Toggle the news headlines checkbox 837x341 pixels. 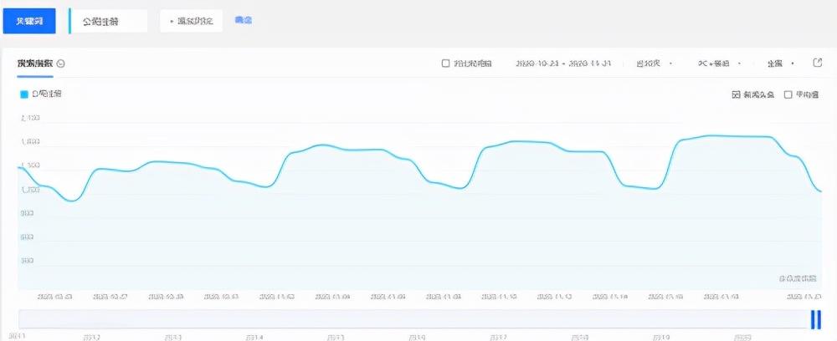(737, 95)
